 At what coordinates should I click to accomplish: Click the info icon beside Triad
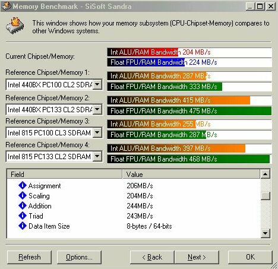[x=23, y=216]
